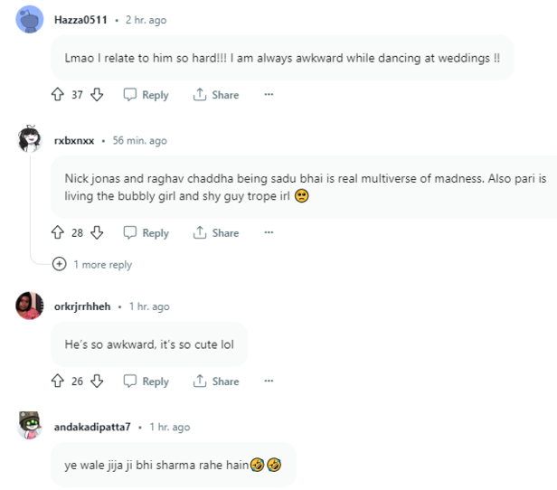Reply to orkrjrrhheh's comment
This screenshot has width=557, height=490.
point(146,382)
